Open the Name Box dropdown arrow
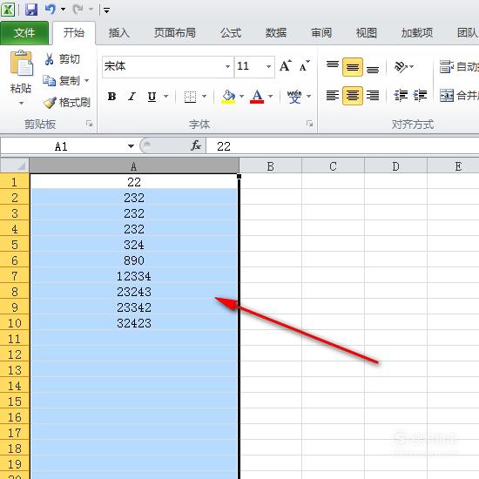 pyautogui.click(x=131, y=146)
